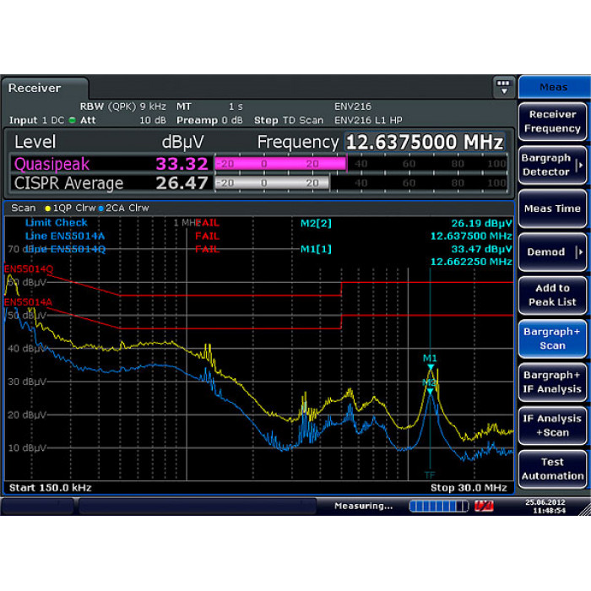Click the CISPR Average bargraph

[272, 183]
